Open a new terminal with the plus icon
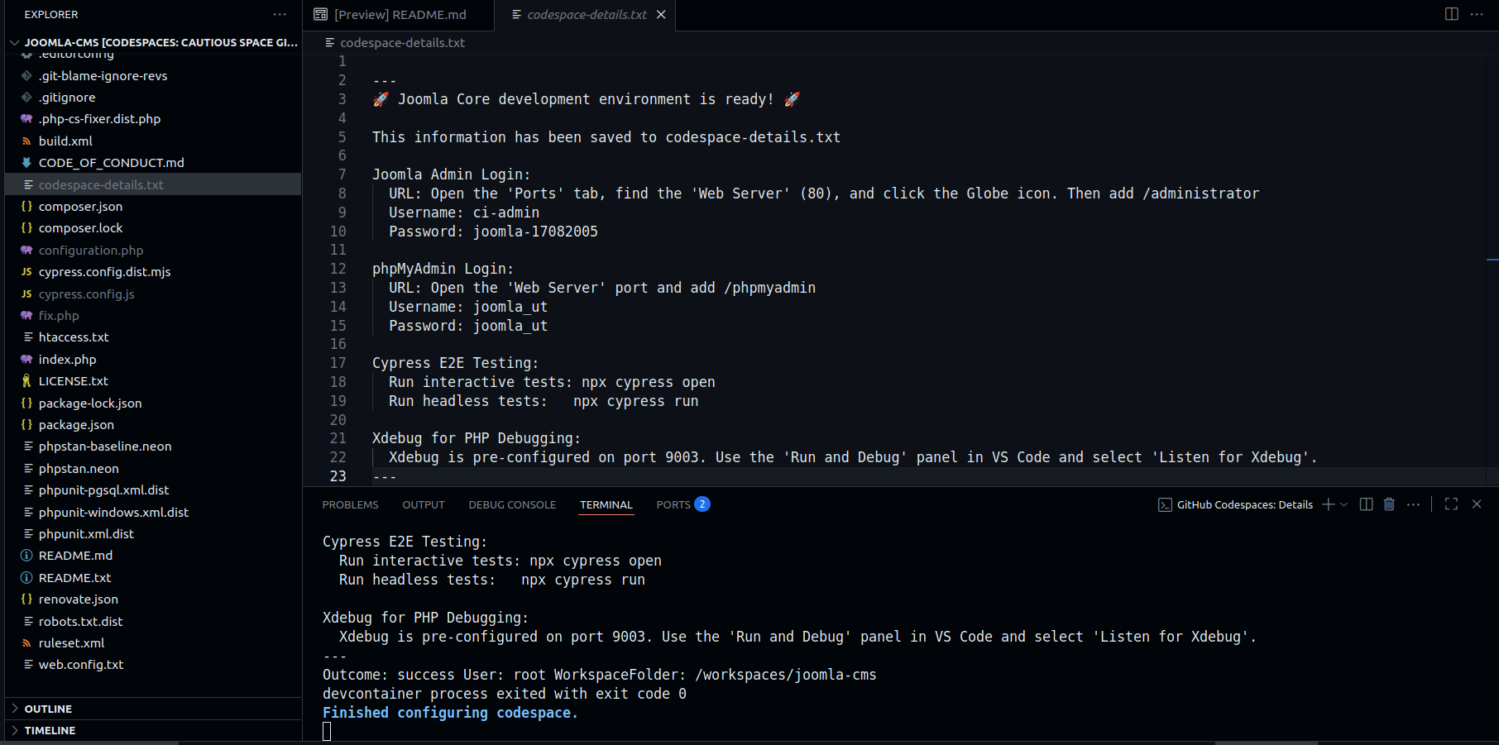This screenshot has width=1499, height=745. [1327, 504]
